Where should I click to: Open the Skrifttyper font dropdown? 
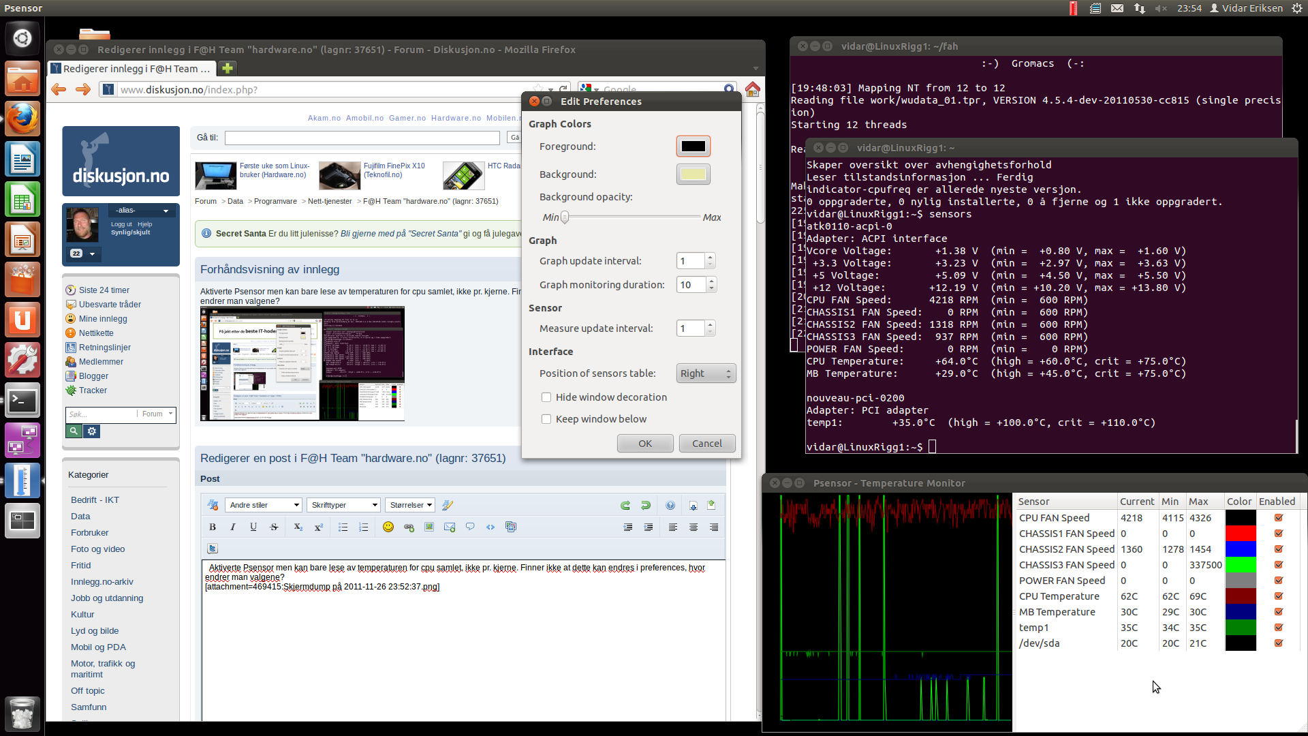click(x=343, y=505)
